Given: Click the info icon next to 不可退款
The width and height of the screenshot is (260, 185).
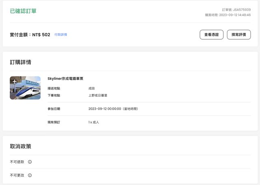Looking at the screenshot, I should click(30, 162).
